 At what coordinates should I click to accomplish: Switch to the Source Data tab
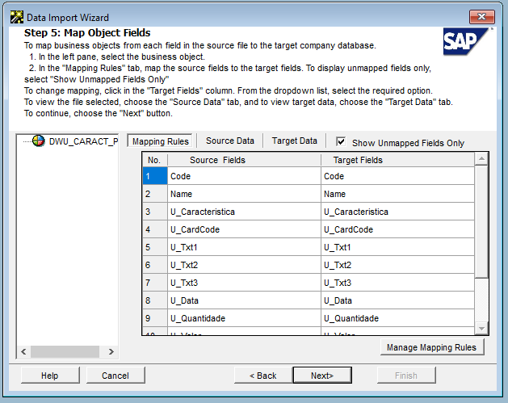click(x=230, y=141)
